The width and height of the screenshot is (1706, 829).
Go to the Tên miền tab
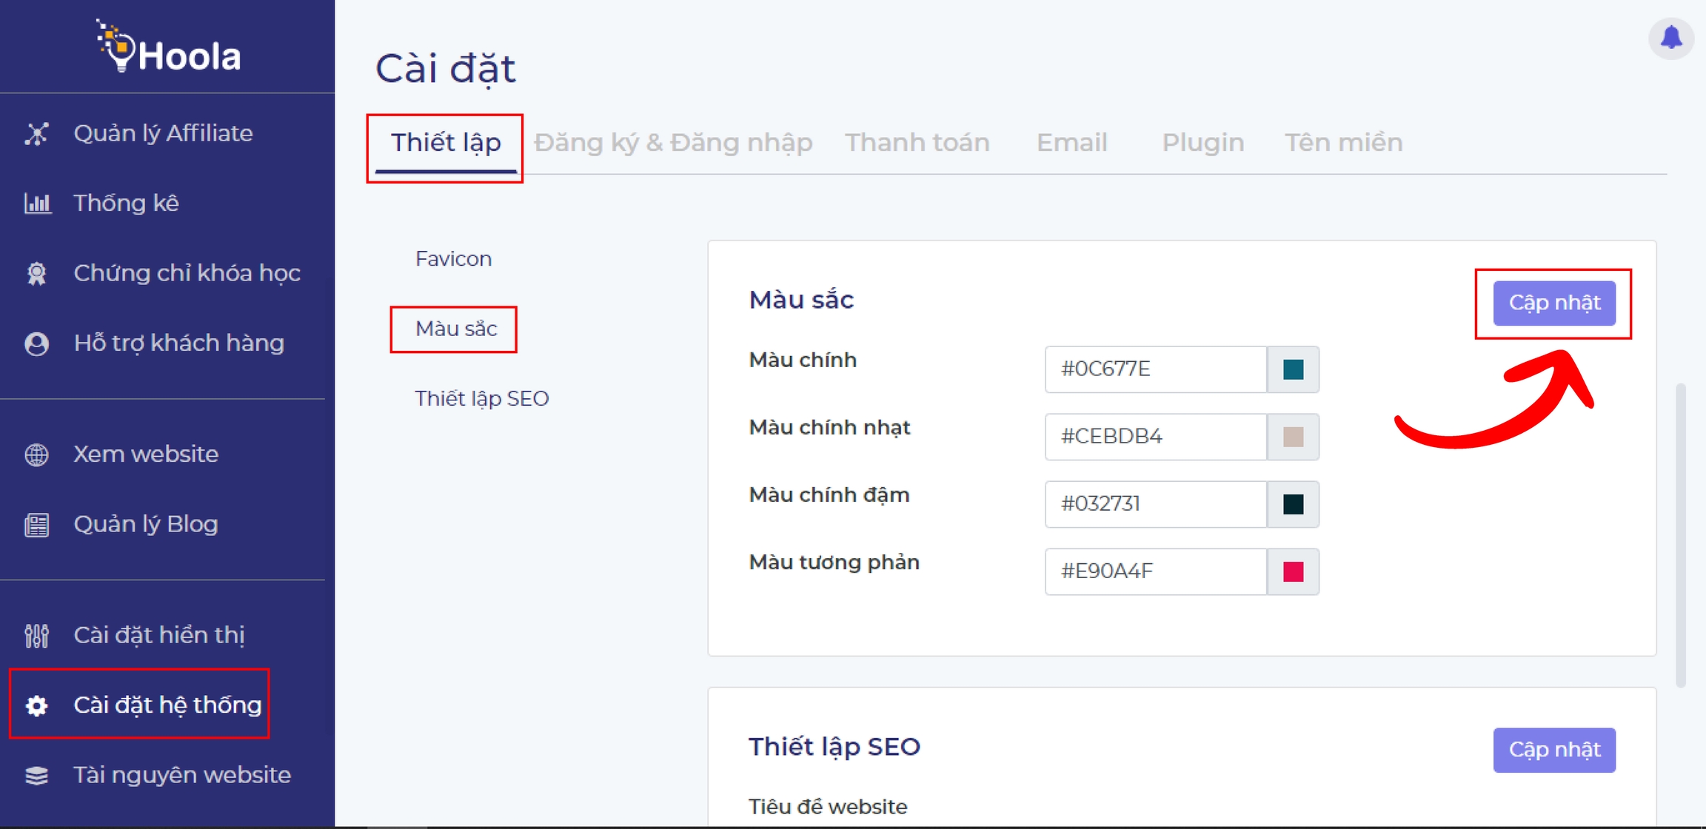(1343, 142)
